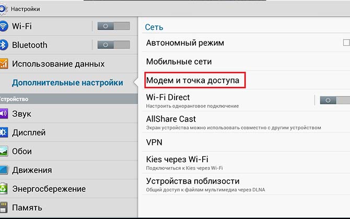Tap 'Настроить одноранговое подключение' description
This screenshot has width=350, height=219.
(x=192, y=106)
